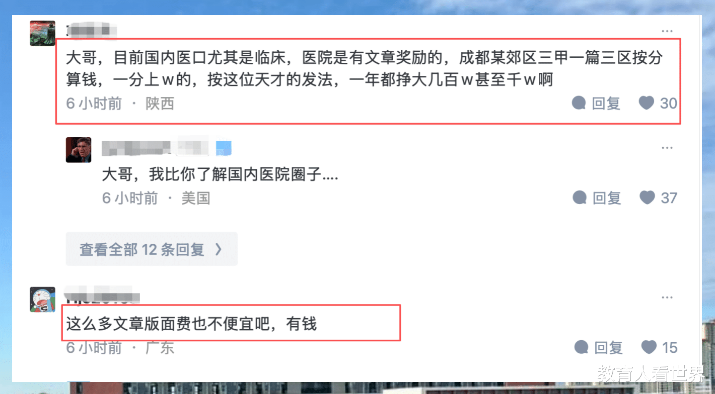
Task: Open more options for the first comment
Action: click(x=667, y=31)
